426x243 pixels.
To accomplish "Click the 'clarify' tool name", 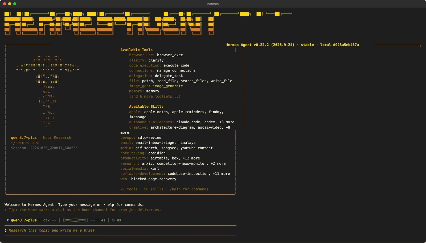I will click(x=156, y=60).
